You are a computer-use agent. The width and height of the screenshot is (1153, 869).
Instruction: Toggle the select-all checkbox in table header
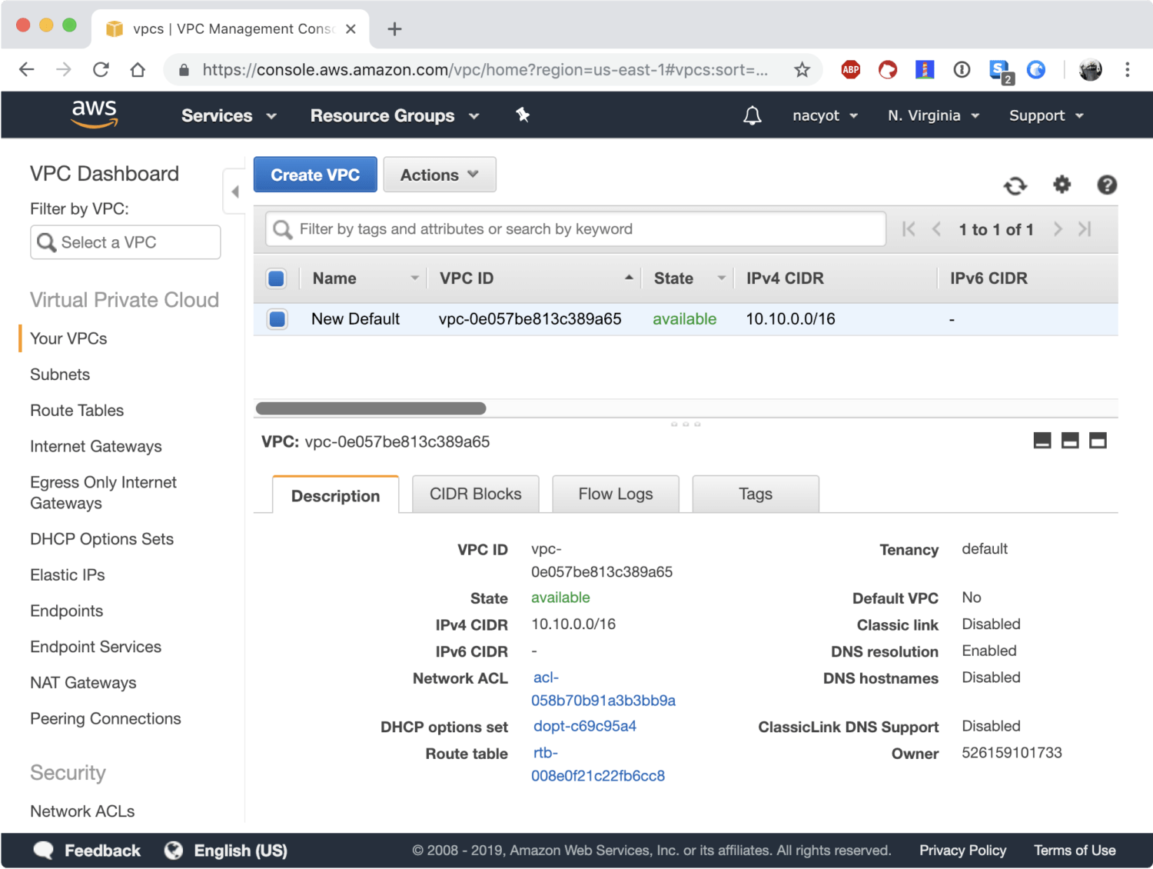(277, 278)
